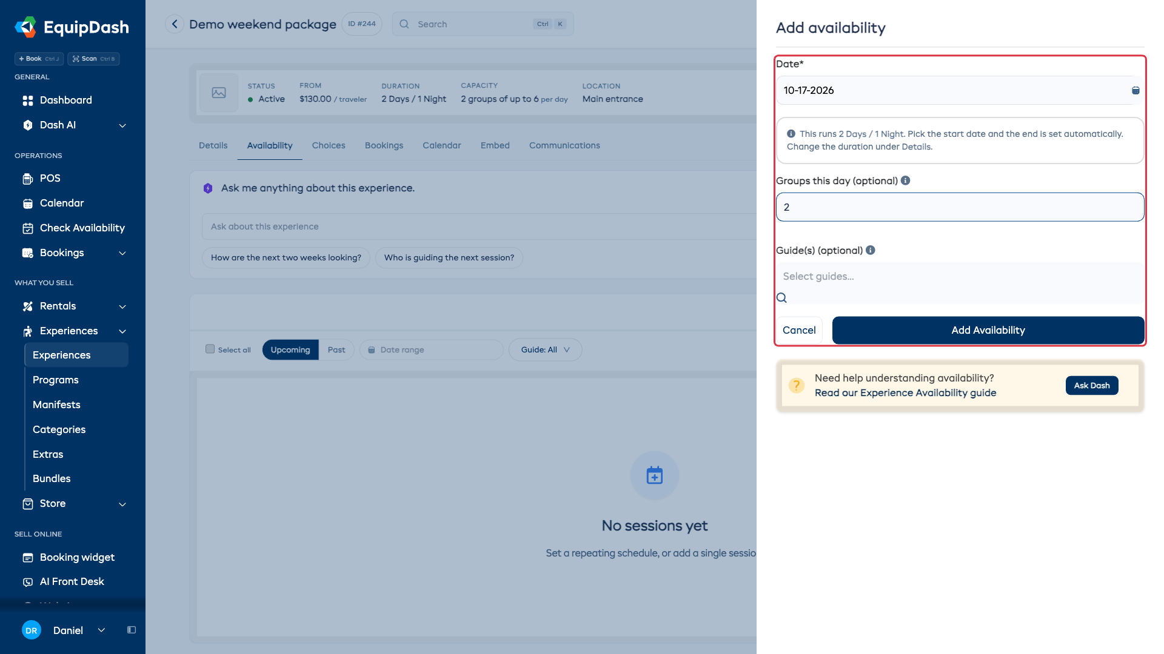Click info icon next to Groups this day
This screenshot has height=654, width=1164.
[905, 180]
